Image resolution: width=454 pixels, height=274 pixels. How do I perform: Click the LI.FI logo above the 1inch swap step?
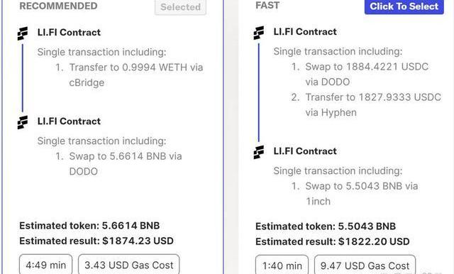point(259,152)
